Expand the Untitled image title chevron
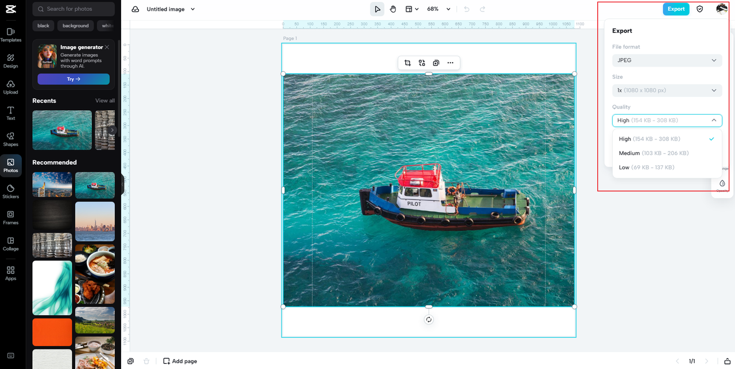 tap(192, 9)
